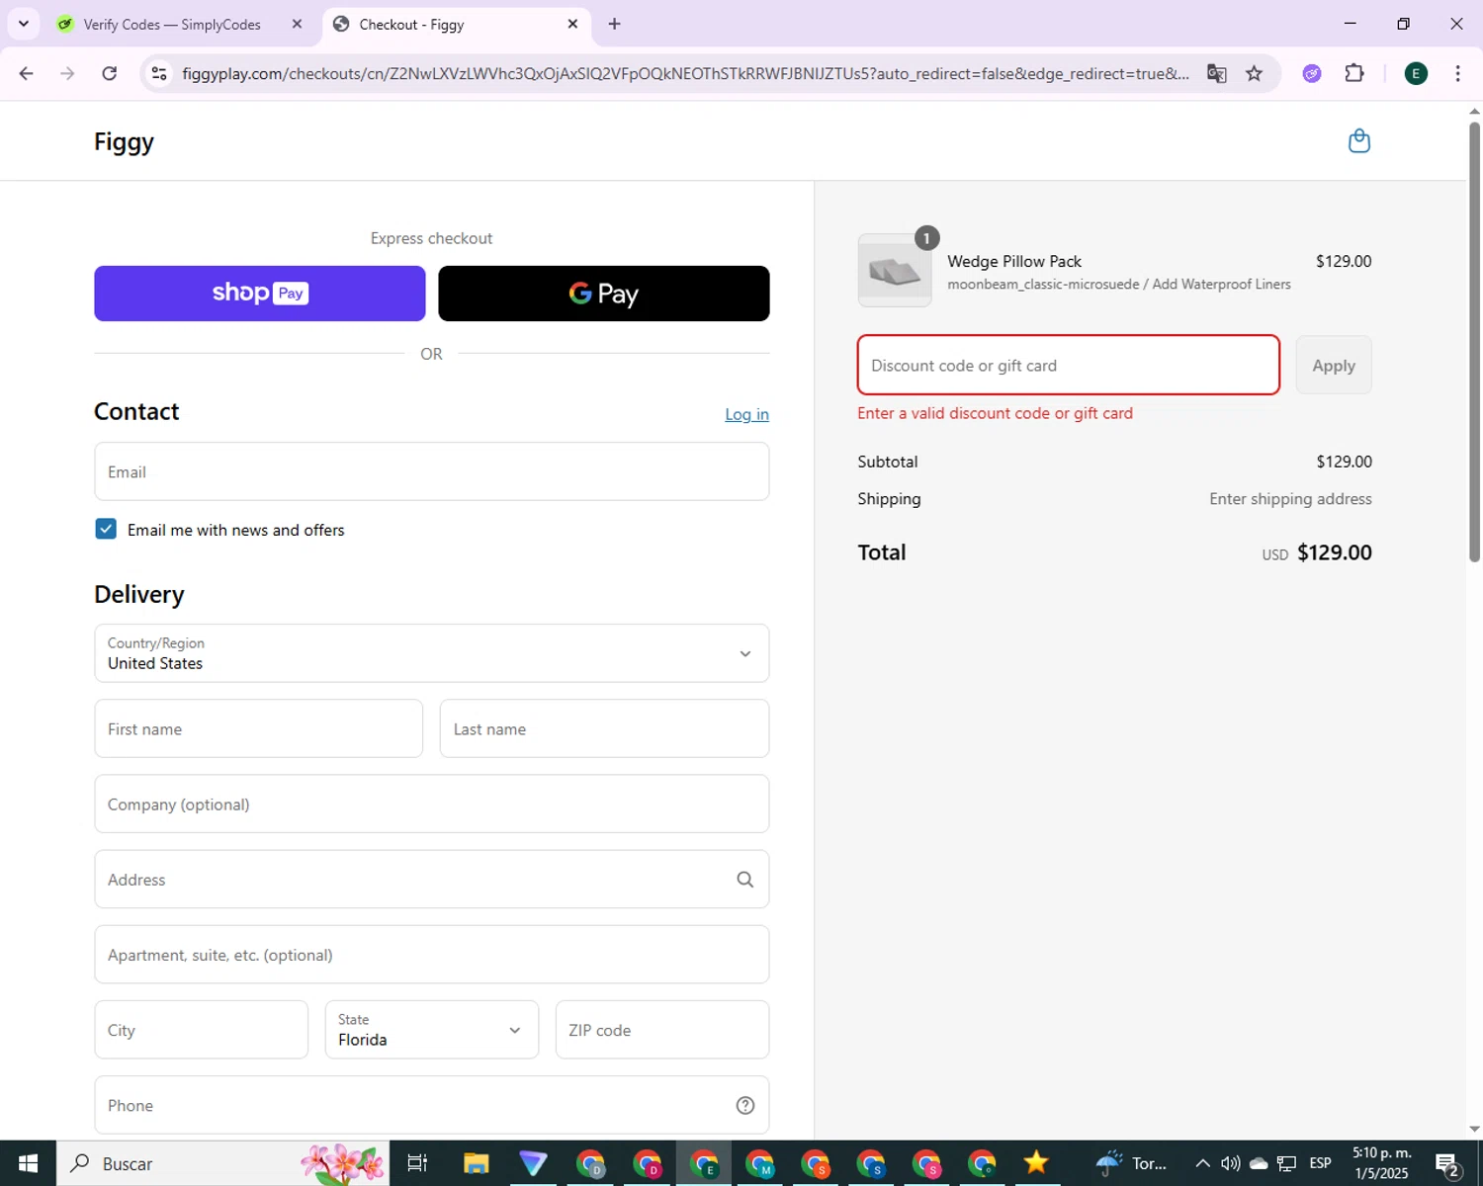Click the Apply discount button
This screenshot has height=1186, width=1483.
(1334, 365)
